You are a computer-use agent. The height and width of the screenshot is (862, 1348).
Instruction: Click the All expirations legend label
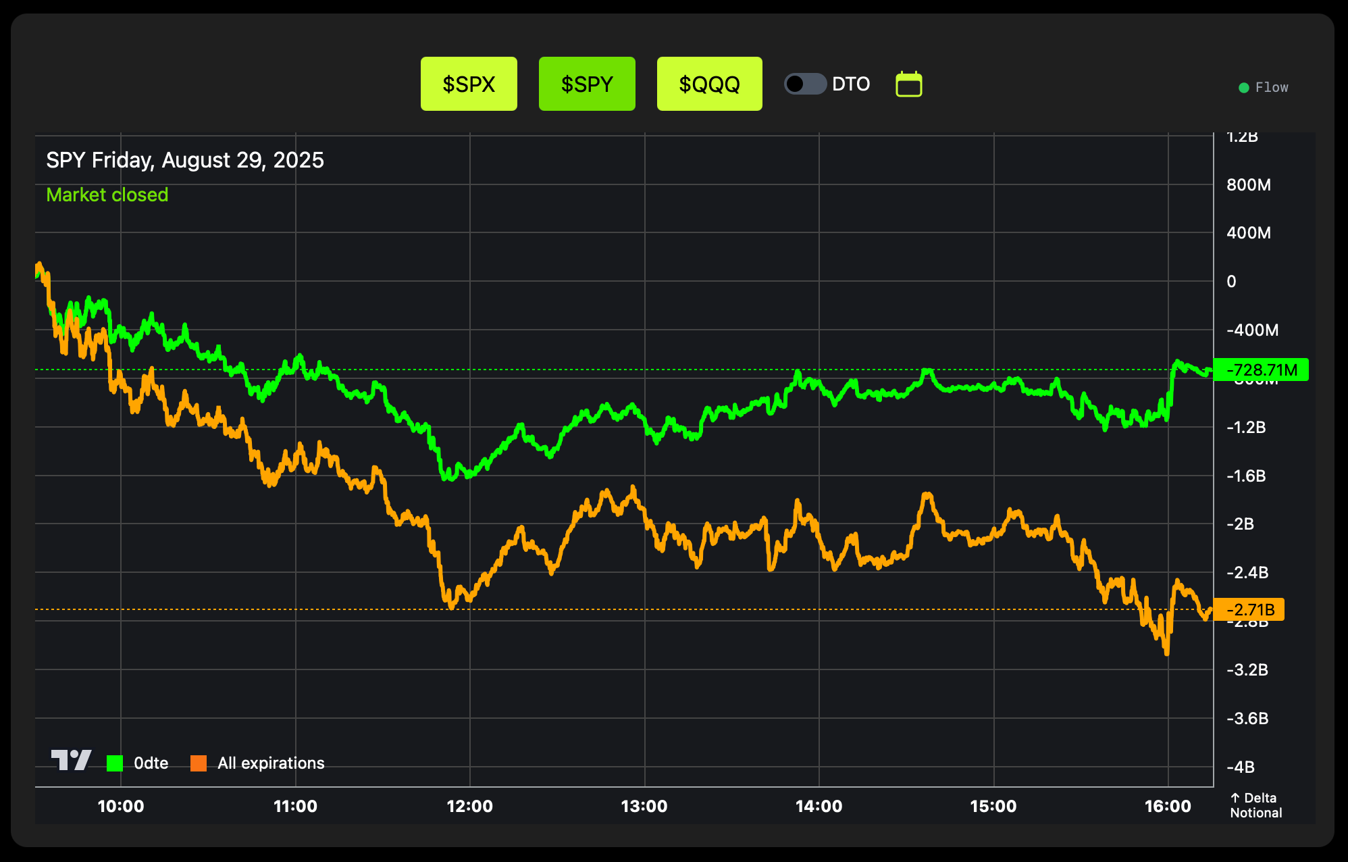click(x=271, y=763)
